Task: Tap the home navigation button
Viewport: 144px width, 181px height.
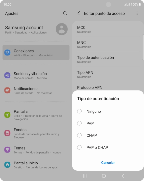Action: pyautogui.click(x=104, y=176)
